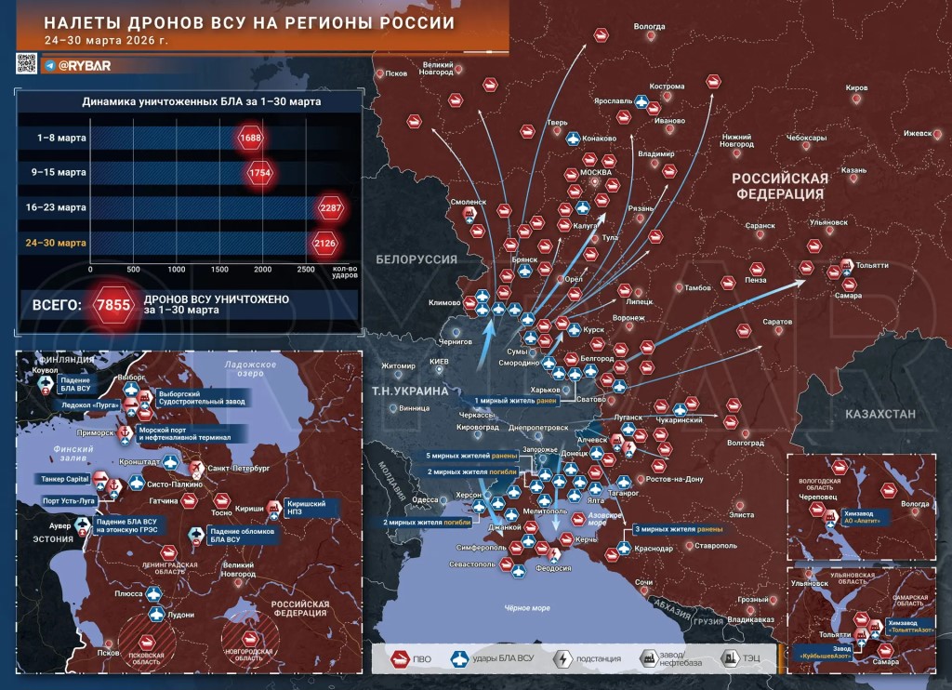952x690 pixels.
Task: Click the drone icon left of Краснодар
Action: pyautogui.click(x=624, y=549)
